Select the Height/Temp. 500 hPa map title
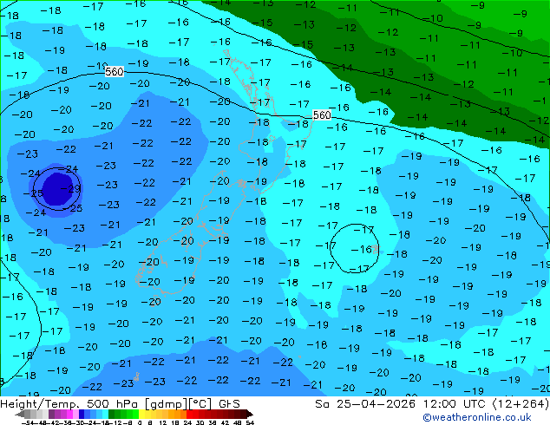The image size is (550, 425). (120, 404)
